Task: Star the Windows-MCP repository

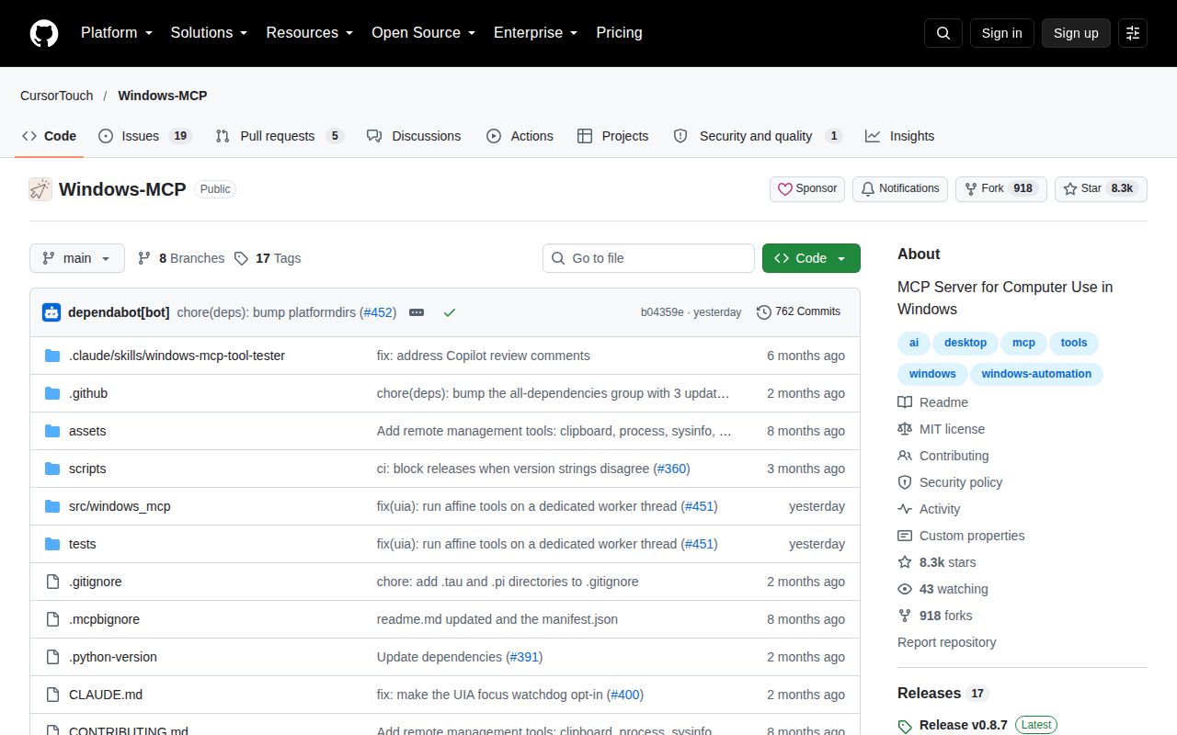Action: (x=1101, y=189)
